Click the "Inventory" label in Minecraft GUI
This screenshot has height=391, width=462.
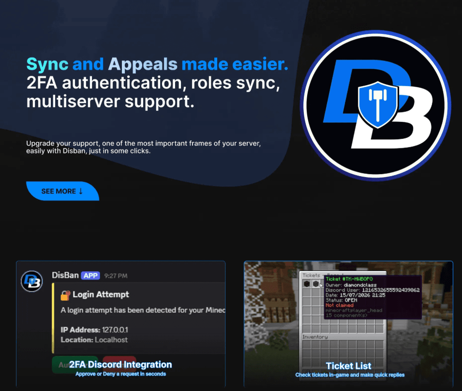coord(315,337)
